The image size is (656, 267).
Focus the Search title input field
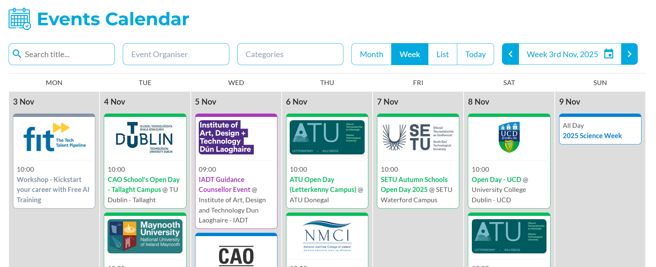66,54
